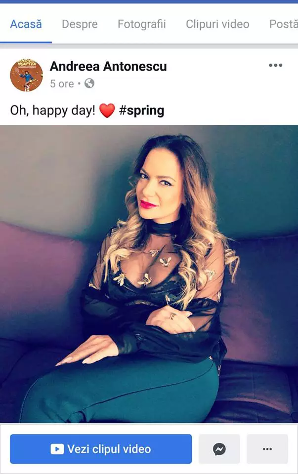Screen dimensions: 298x474
Task: Click the Vezi clipul video button
Action: 101,449
